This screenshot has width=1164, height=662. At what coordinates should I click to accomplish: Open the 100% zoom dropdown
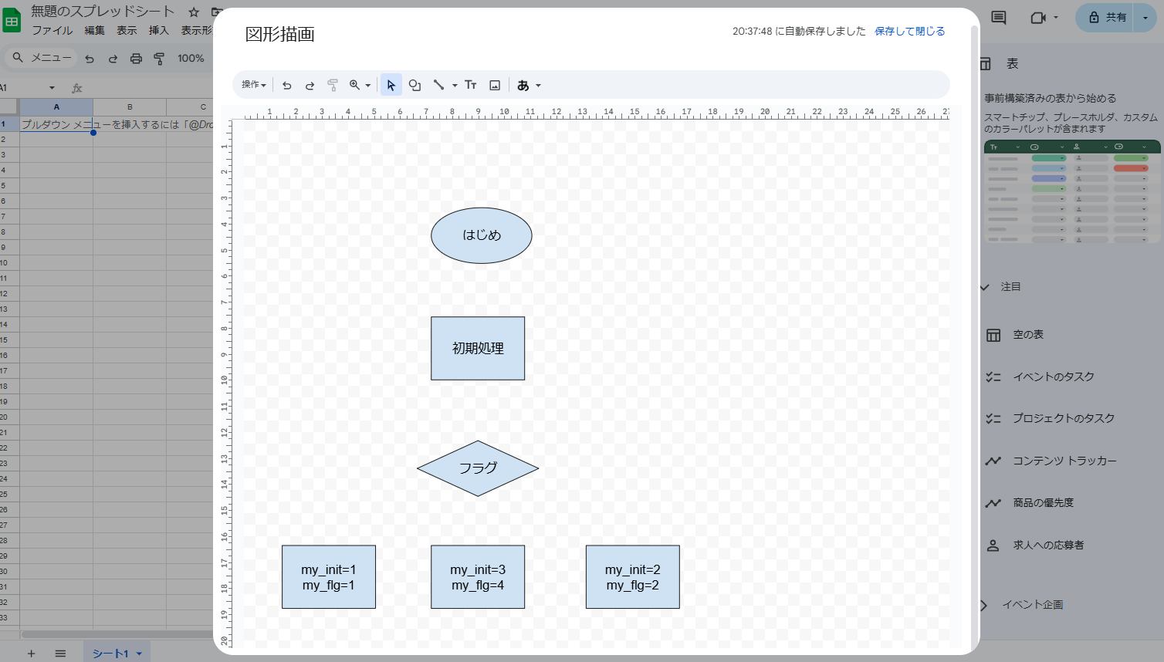(191, 59)
